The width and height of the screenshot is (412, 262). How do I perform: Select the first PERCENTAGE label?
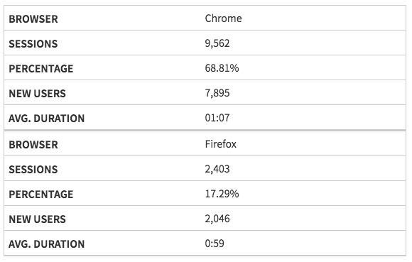click(x=41, y=69)
